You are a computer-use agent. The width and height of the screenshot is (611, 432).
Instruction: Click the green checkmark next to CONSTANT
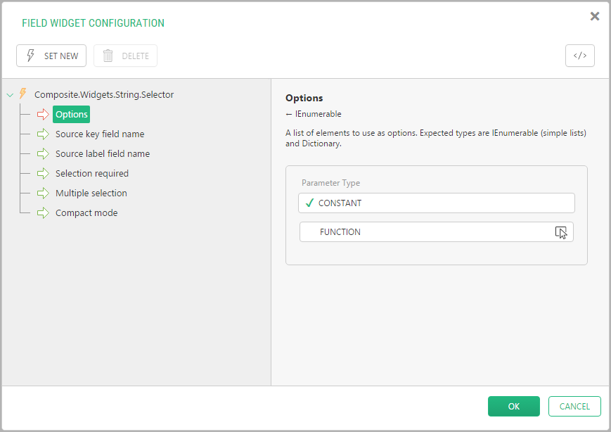309,203
